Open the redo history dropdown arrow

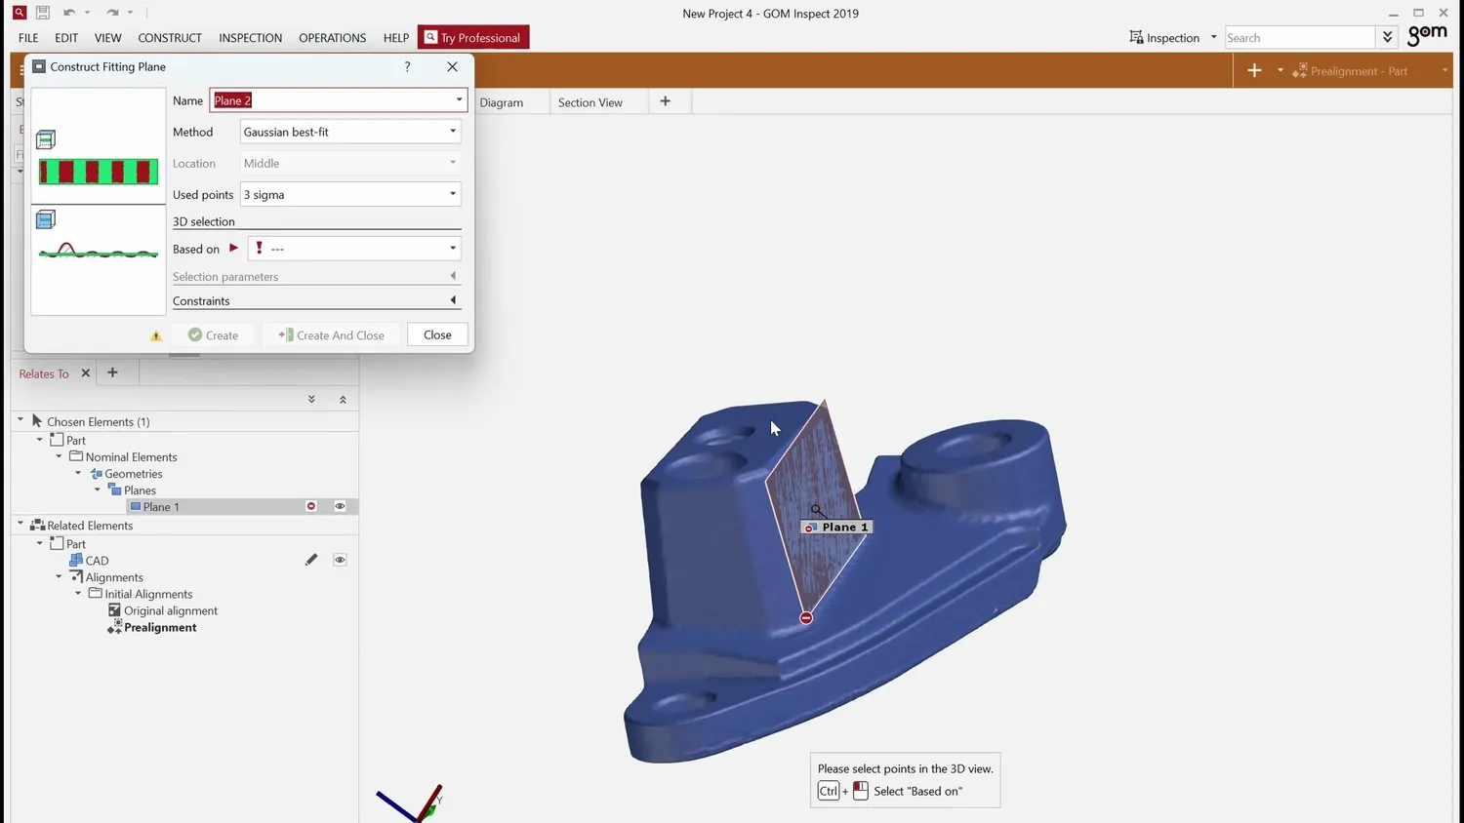(130, 13)
